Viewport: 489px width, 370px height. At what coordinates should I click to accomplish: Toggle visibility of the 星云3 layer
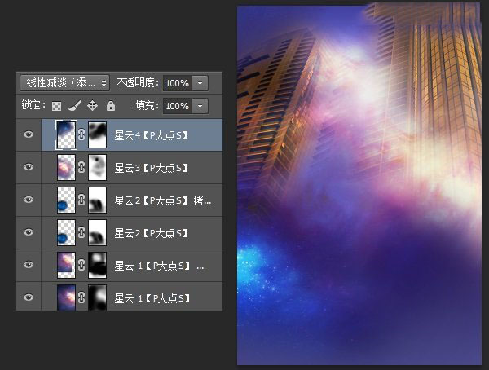[x=29, y=167]
